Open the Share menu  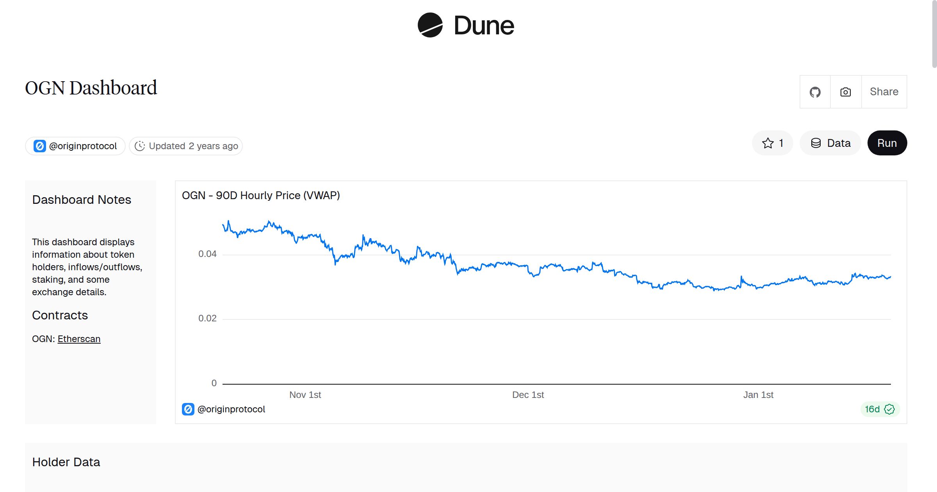click(884, 91)
